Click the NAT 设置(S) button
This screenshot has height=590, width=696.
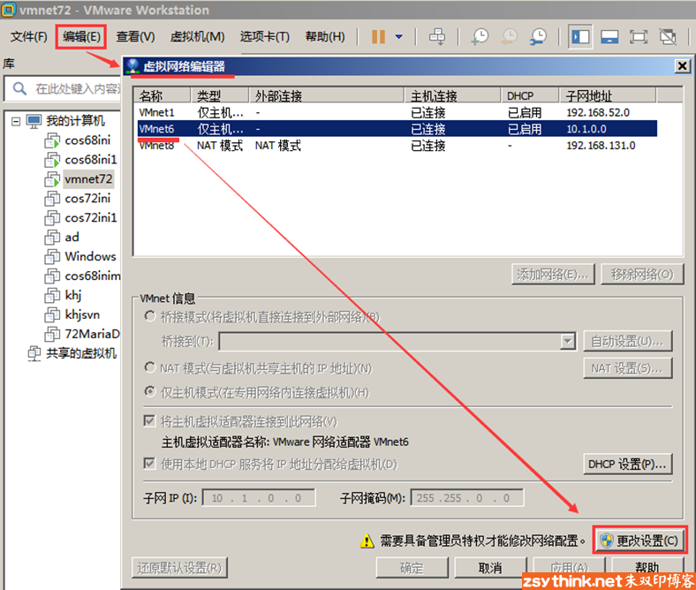point(627,368)
